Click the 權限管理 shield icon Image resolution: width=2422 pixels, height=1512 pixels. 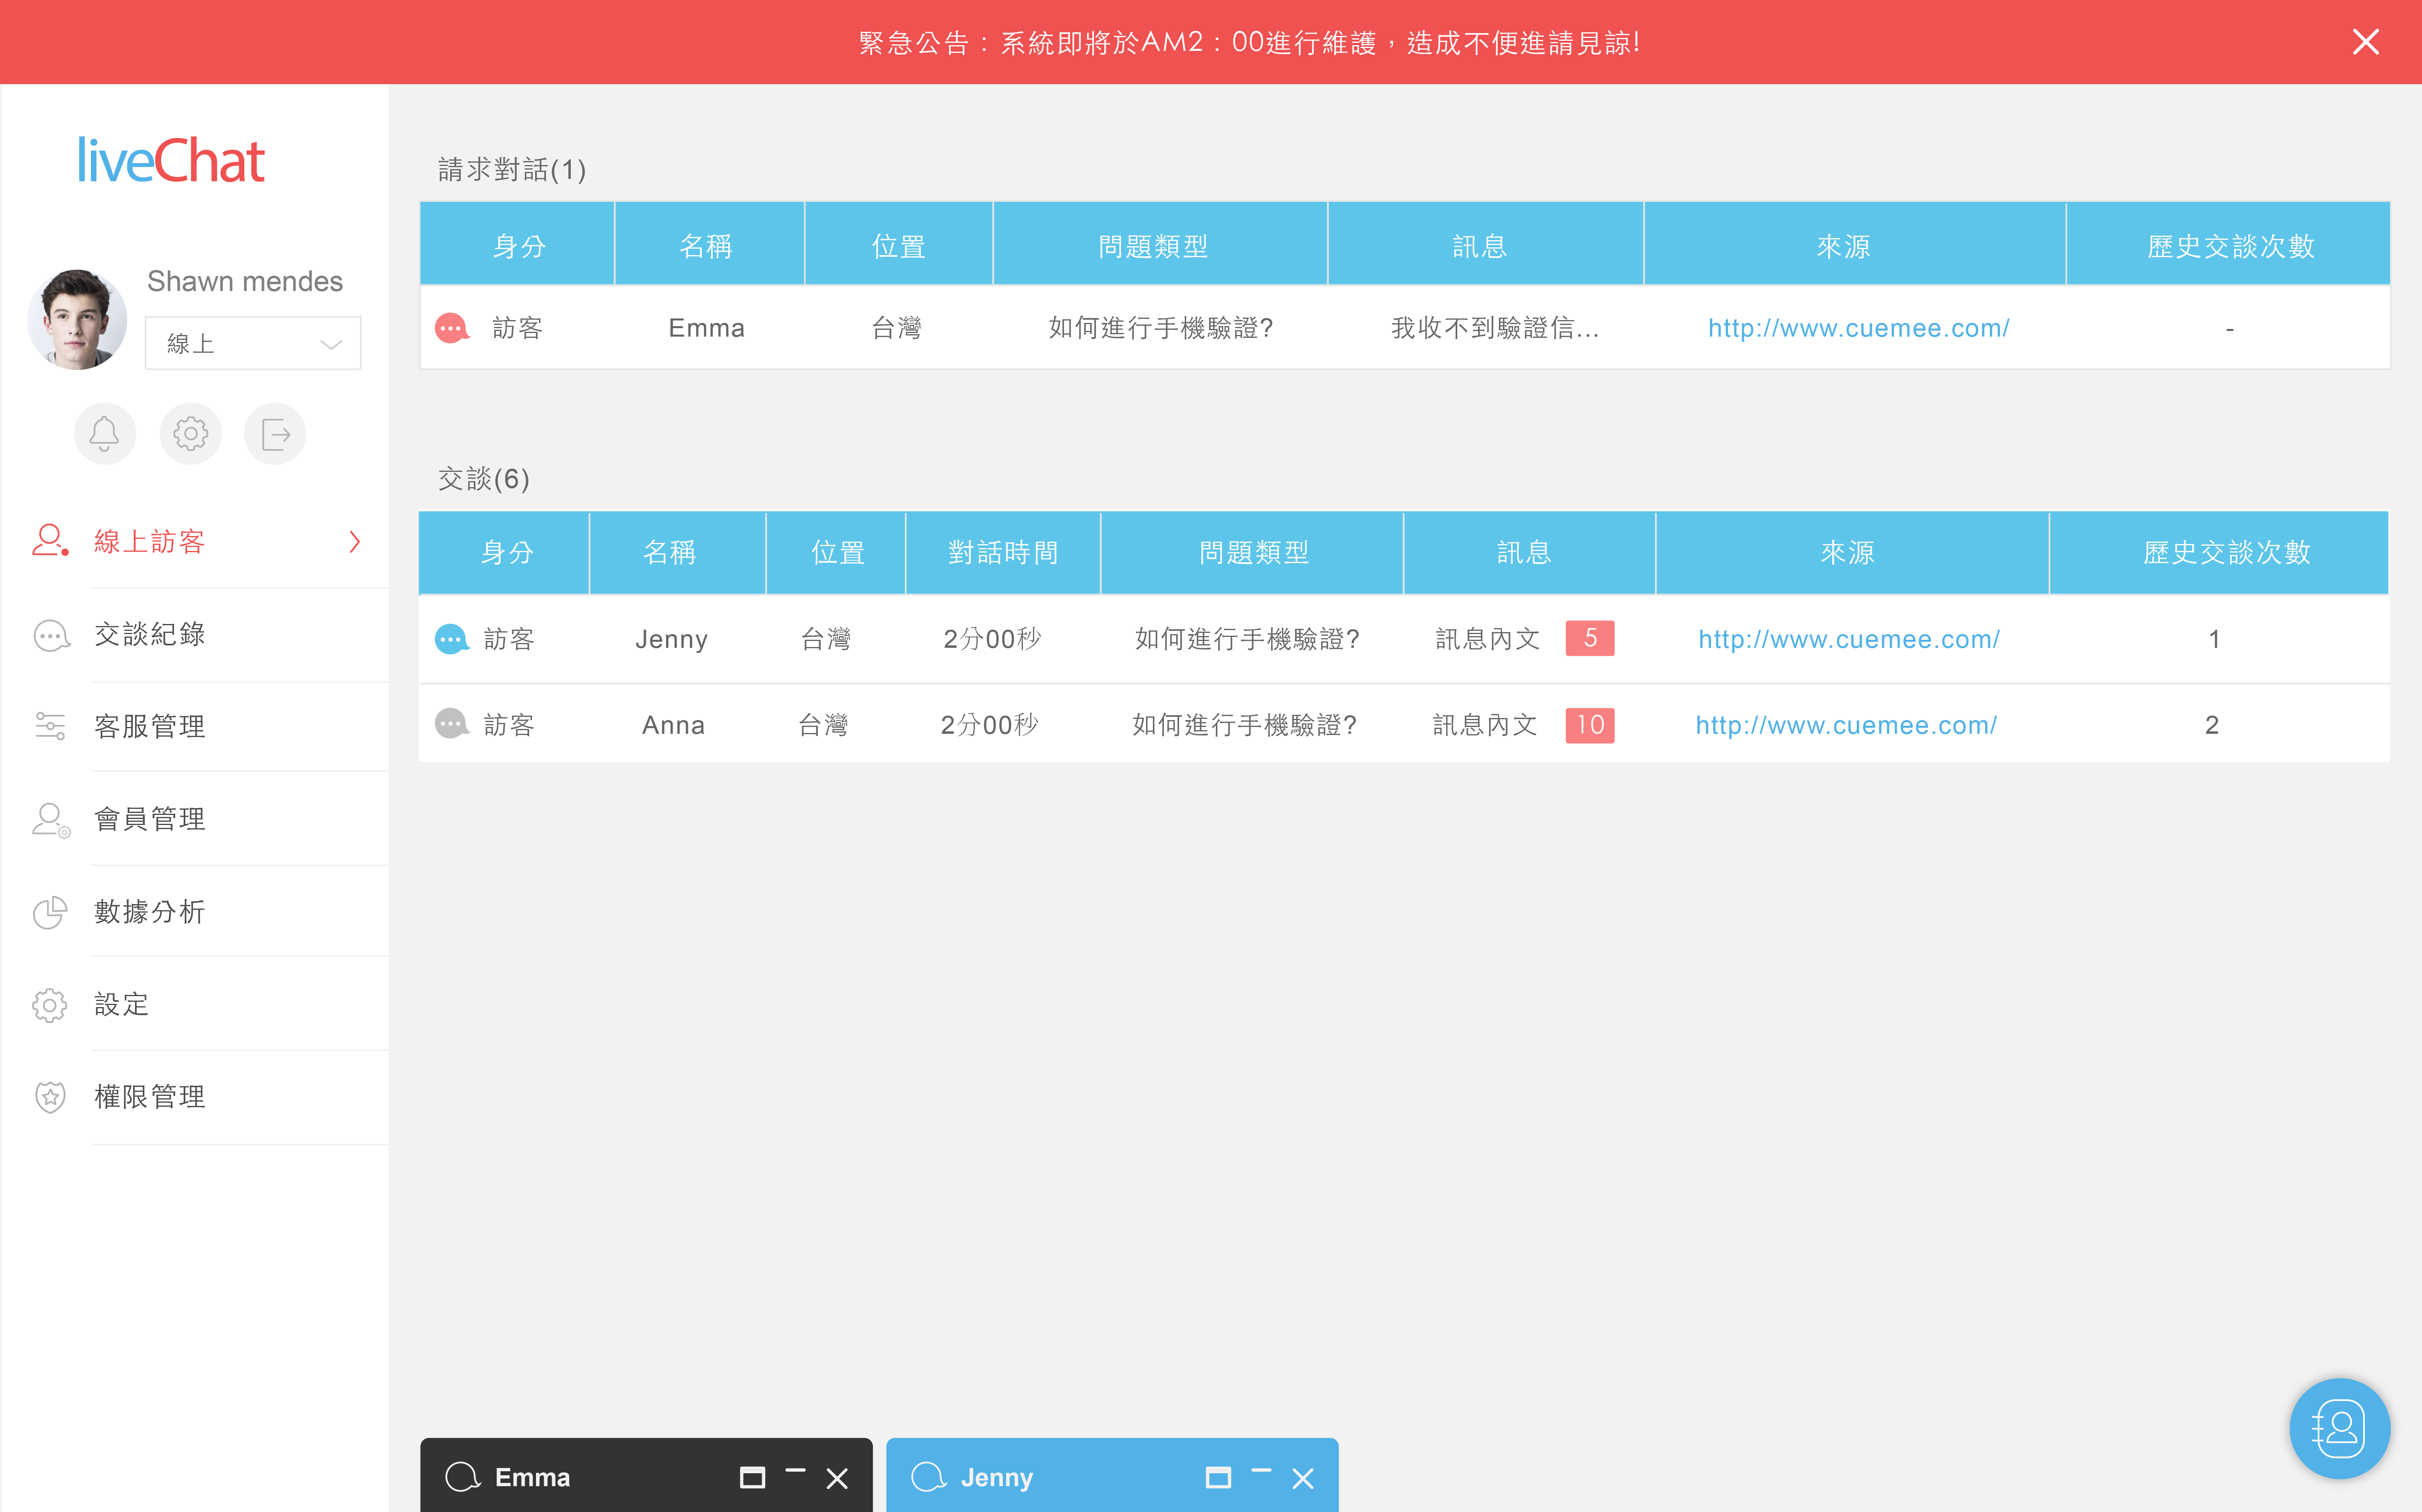(50, 1098)
